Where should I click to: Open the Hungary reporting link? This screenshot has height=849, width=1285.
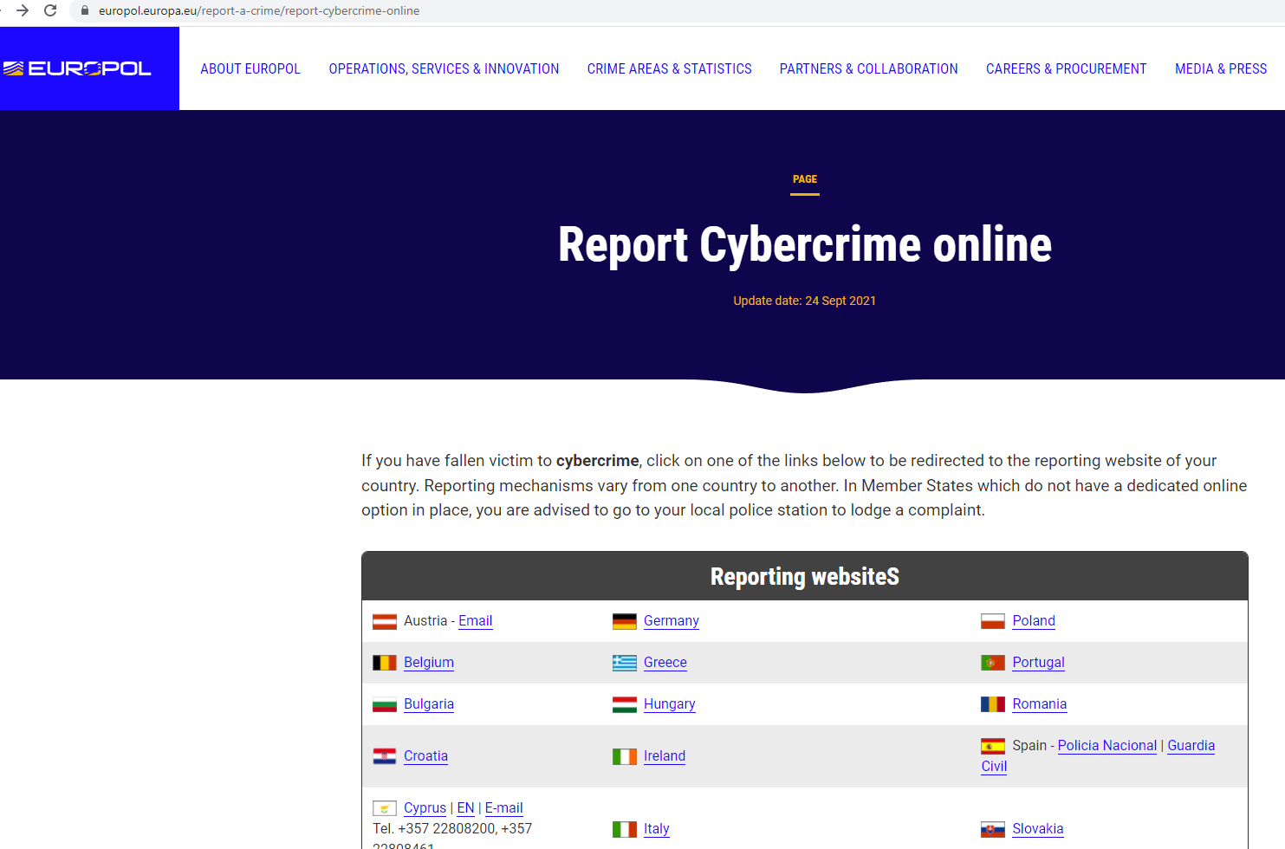670,704
